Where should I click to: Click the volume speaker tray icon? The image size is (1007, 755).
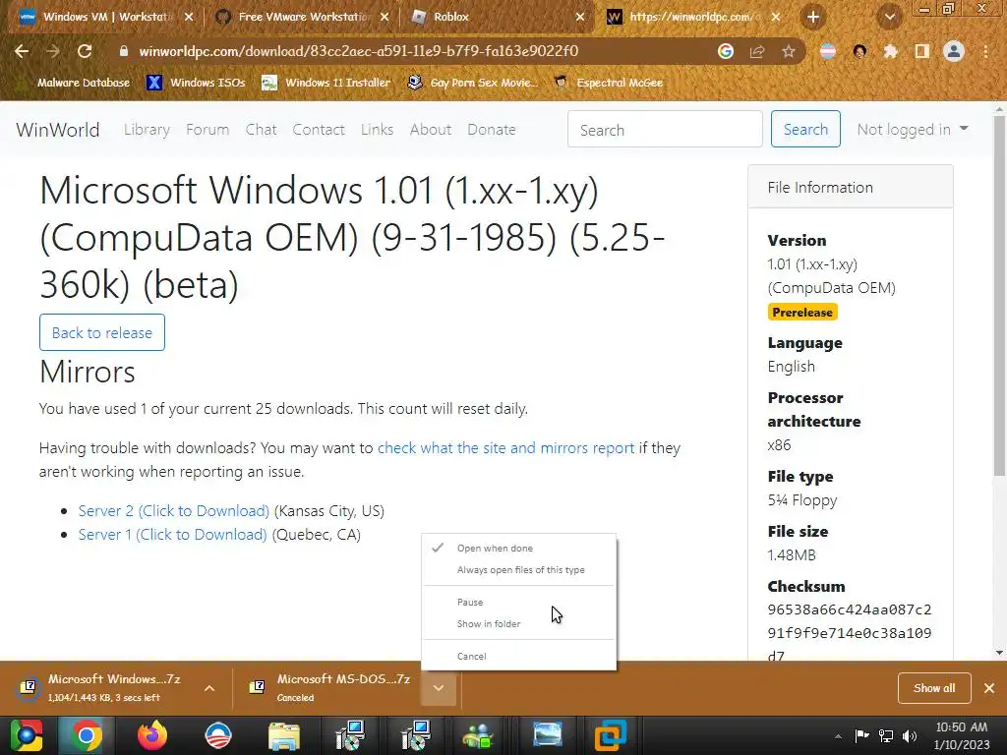coord(910,735)
